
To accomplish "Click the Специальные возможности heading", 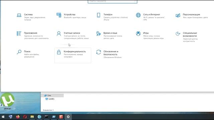I will click(190, 34).
